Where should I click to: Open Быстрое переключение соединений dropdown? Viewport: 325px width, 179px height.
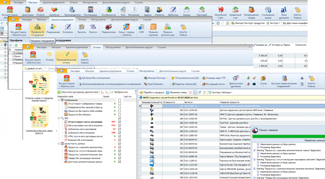284,81
